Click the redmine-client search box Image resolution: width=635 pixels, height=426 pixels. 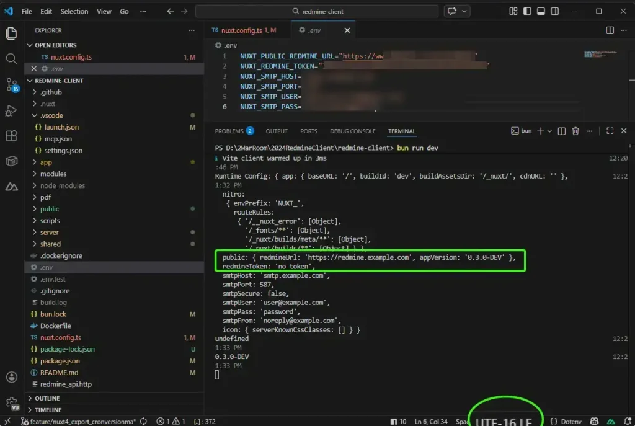(x=317, y=11)
